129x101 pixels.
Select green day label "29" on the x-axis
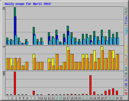point(113,98)
